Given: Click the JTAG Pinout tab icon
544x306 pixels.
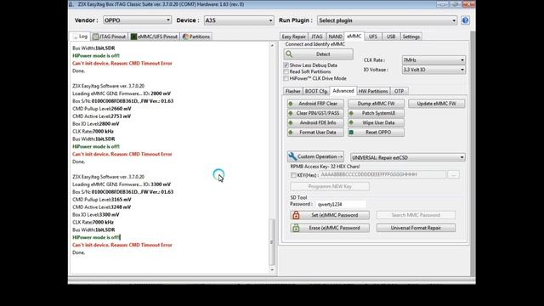Looking at the screenshot, I should click(96, 37).
